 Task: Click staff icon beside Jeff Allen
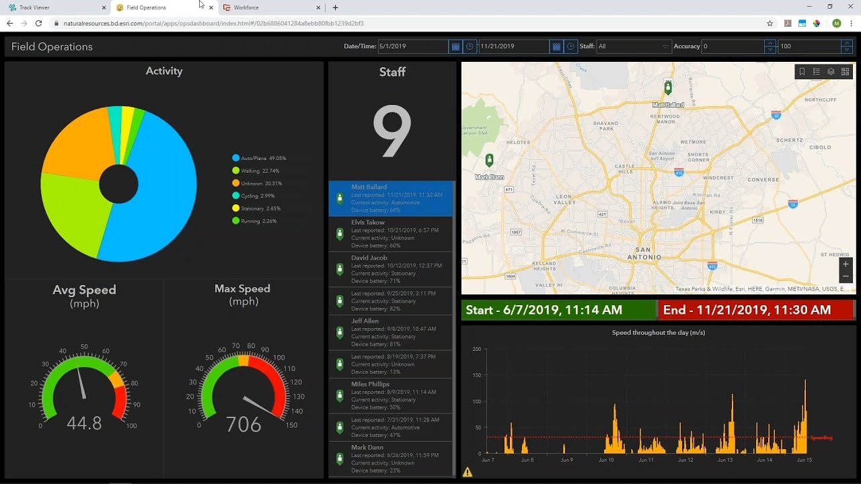click(x=340, y=333)
